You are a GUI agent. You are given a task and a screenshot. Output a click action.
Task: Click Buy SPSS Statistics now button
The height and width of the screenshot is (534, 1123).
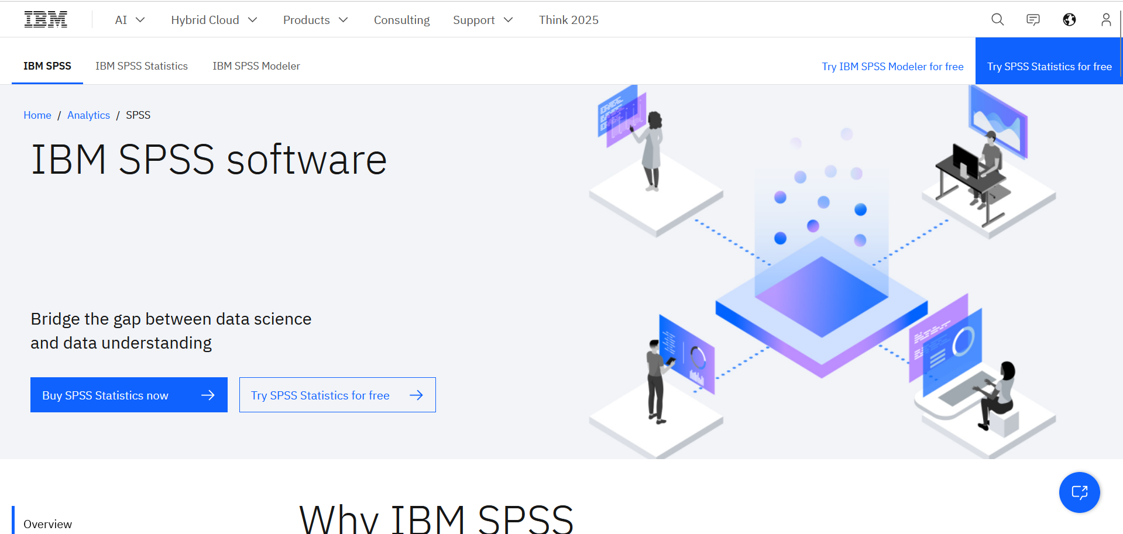point(129,395)
